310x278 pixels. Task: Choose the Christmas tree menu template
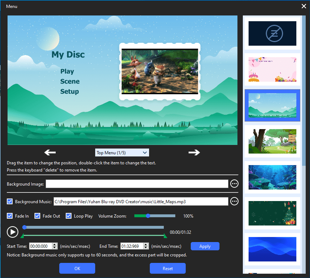(272, 213)
